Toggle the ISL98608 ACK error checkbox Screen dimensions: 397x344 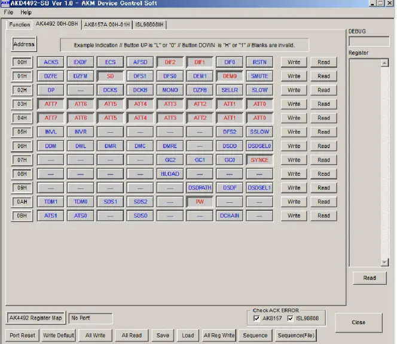(290, 318)
